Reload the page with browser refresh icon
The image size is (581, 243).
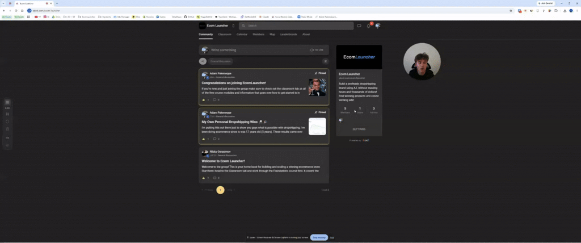[15, 10]
